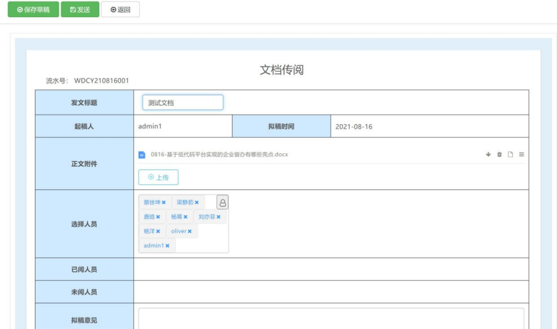The image size is (557, 329).
Task: Remove oliver from the recipient list
Action: pyautogui.click(x=190, y=232)
